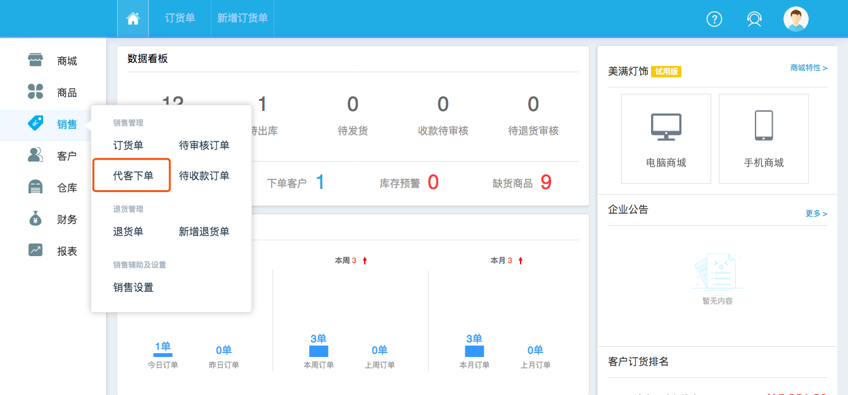Select 新增退货单 menu item
The height and width of the screenshot is (395, 848).
204,231
